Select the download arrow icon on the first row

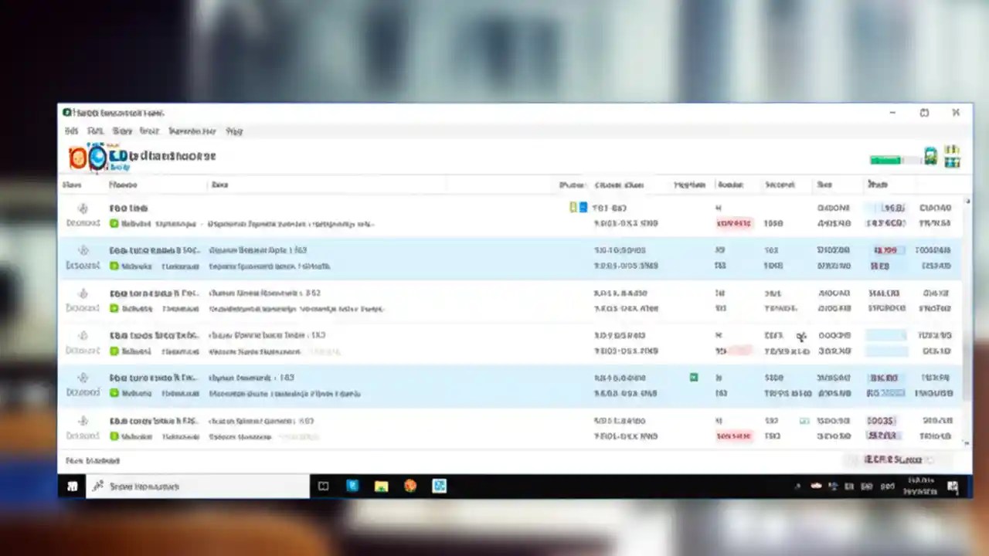click(x=83, y=207)
